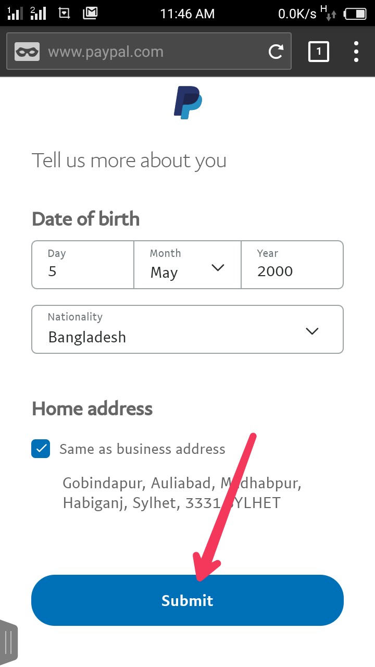Reload the page with the refresh icon
This screenshot has height=667, width=375.
[276, 52]
